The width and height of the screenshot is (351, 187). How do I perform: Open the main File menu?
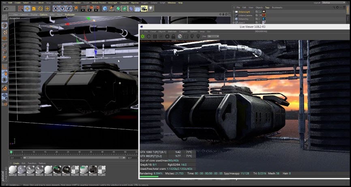[x=4, y=3]
